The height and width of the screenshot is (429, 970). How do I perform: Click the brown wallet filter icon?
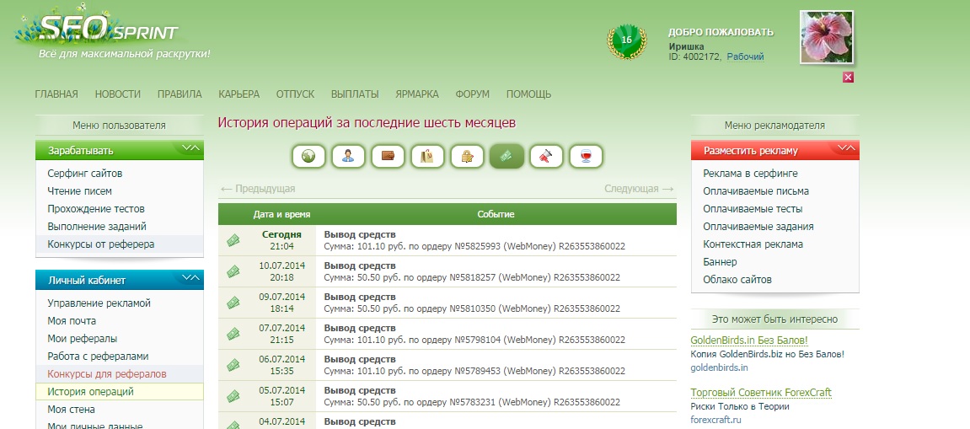[x=388, y=156]
